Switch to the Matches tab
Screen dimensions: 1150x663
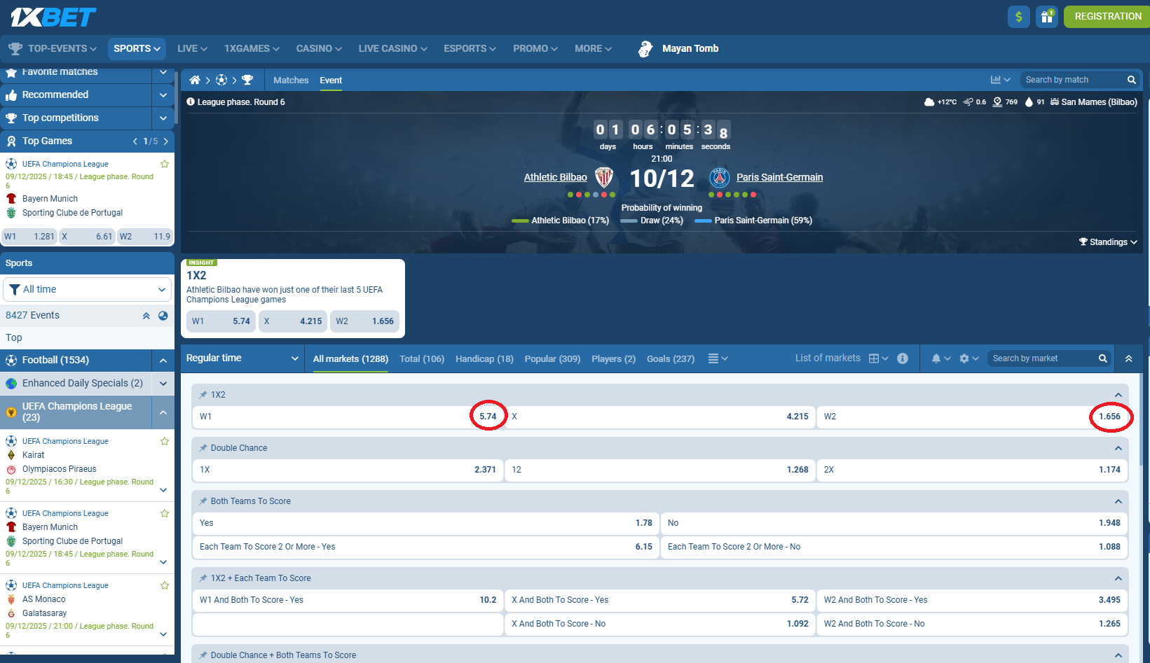click(290, 80)
